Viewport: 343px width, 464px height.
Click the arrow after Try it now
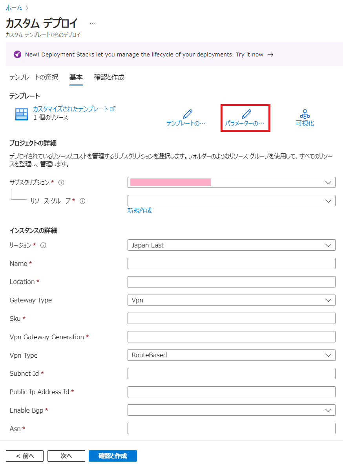(270, 55)
